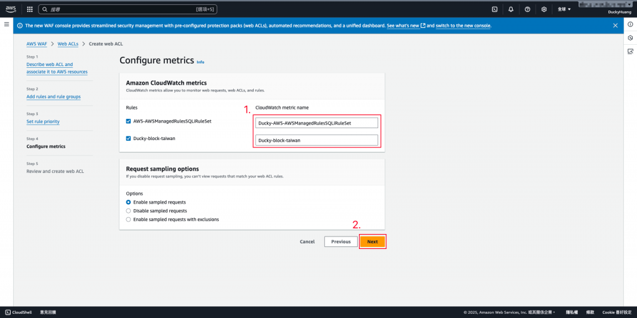Image resolution: width=637 pixels, height=318 pixels.
Task: Click the Previous button
Action: point(341,241)
